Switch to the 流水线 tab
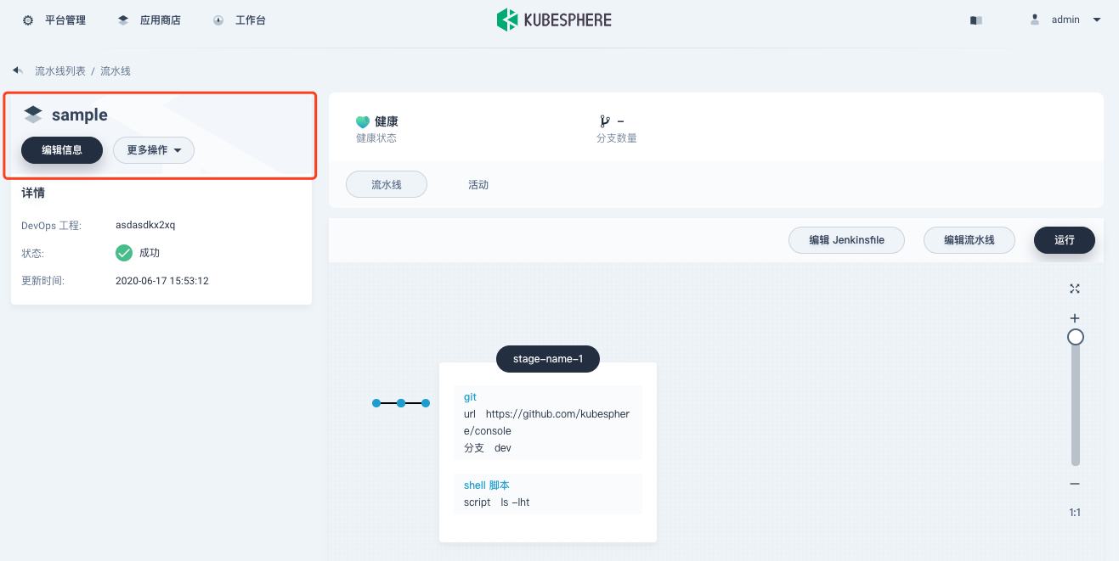This screenshot has width=1119, height=561. (387, 184)
